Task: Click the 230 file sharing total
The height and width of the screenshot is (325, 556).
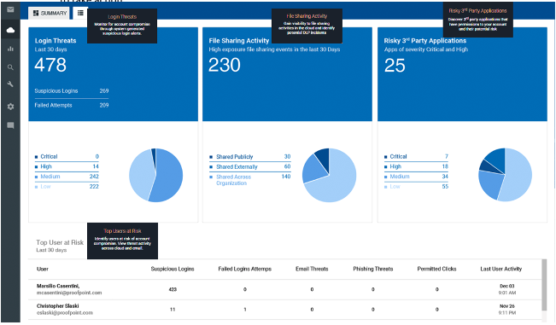Action: [x=225, y=65]
